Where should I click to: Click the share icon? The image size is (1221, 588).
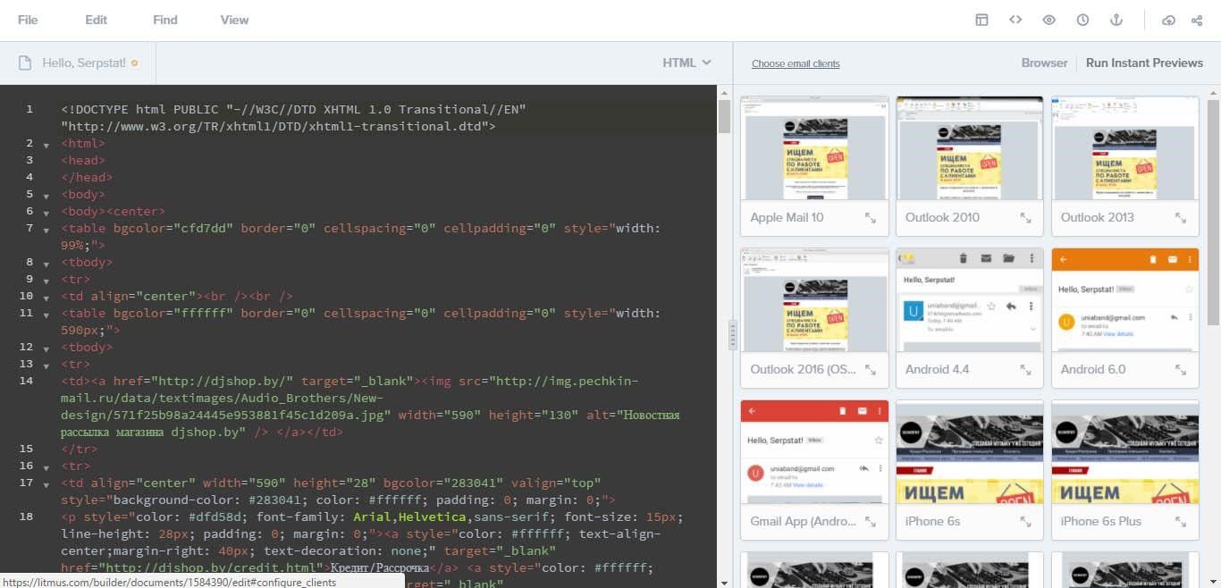[x=1197, y=20]
